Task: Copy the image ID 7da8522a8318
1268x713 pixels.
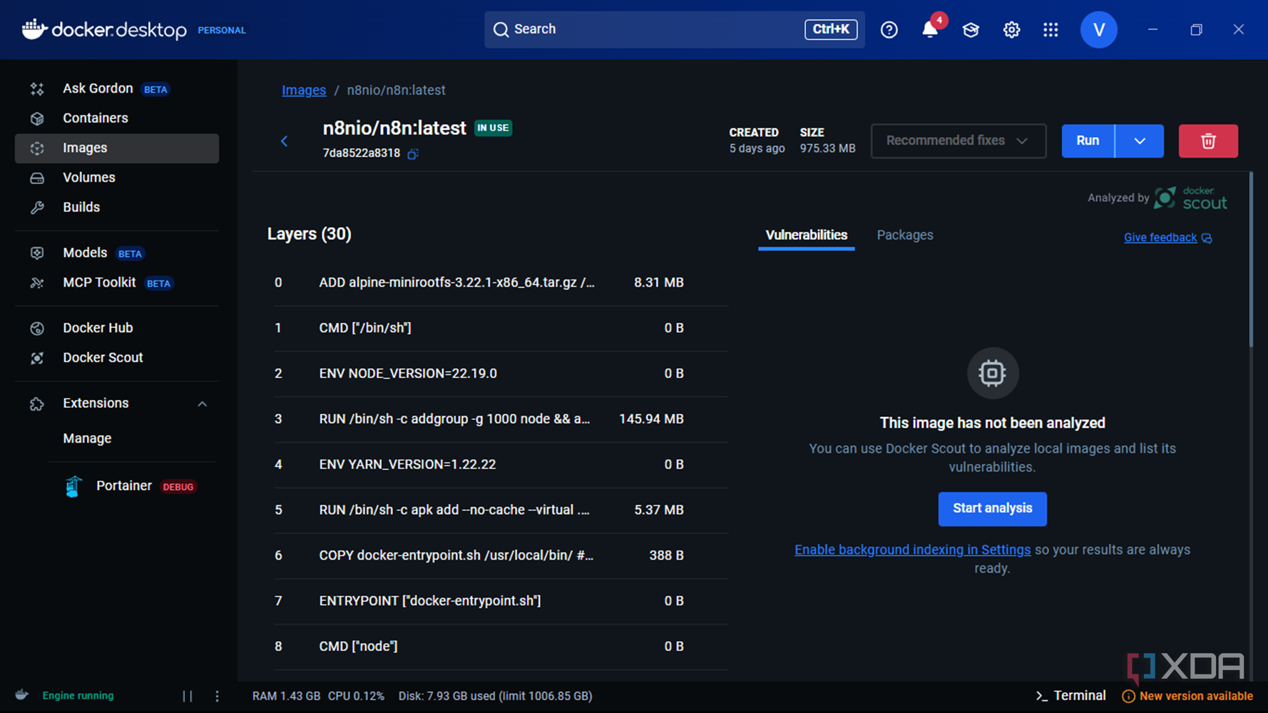Action: (412, 153)
